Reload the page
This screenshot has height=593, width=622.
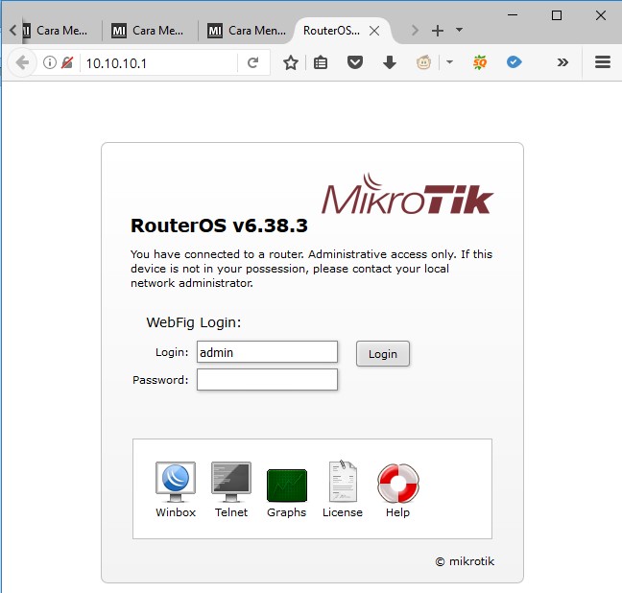click(x=252, y=62)
